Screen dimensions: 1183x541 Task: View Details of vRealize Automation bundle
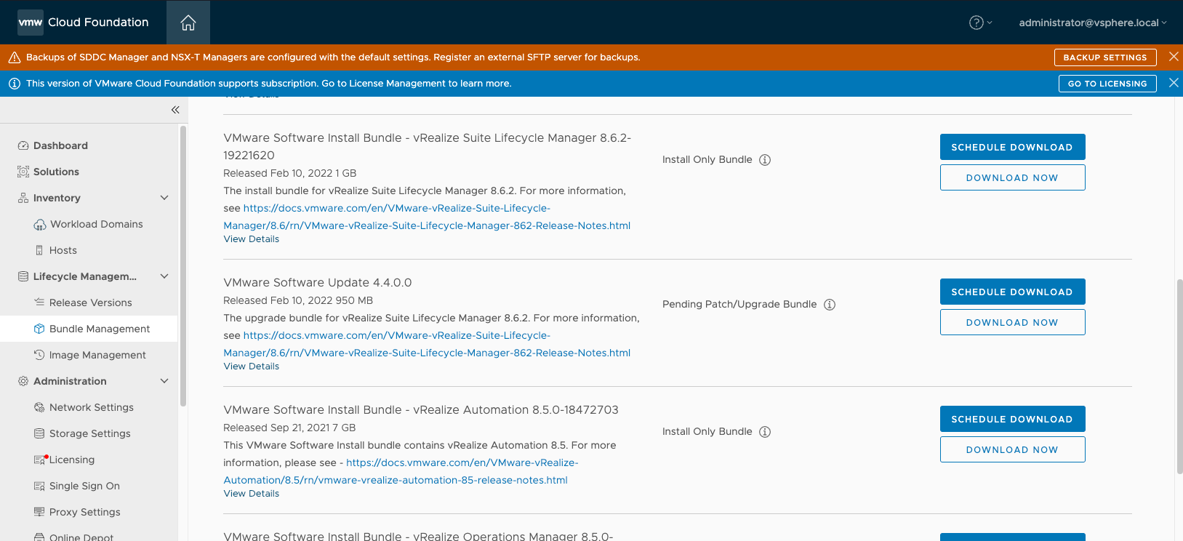251,494
